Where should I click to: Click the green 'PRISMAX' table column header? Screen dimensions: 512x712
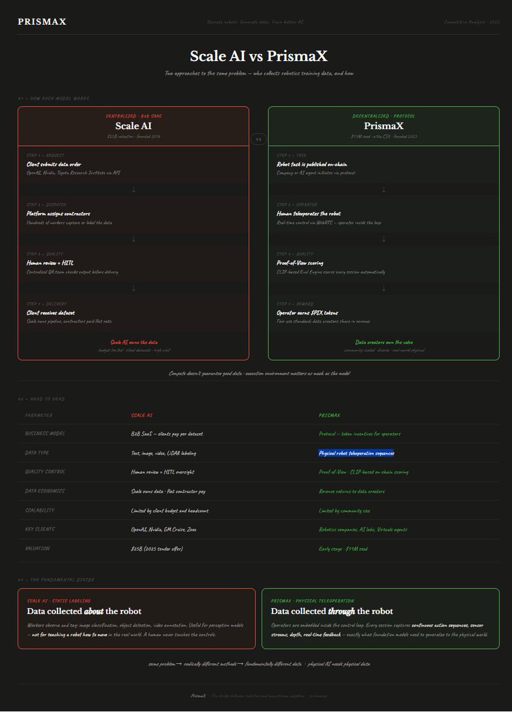329,415
